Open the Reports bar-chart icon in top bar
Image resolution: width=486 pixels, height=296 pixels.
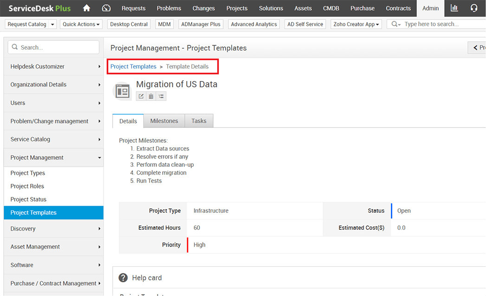454,8
